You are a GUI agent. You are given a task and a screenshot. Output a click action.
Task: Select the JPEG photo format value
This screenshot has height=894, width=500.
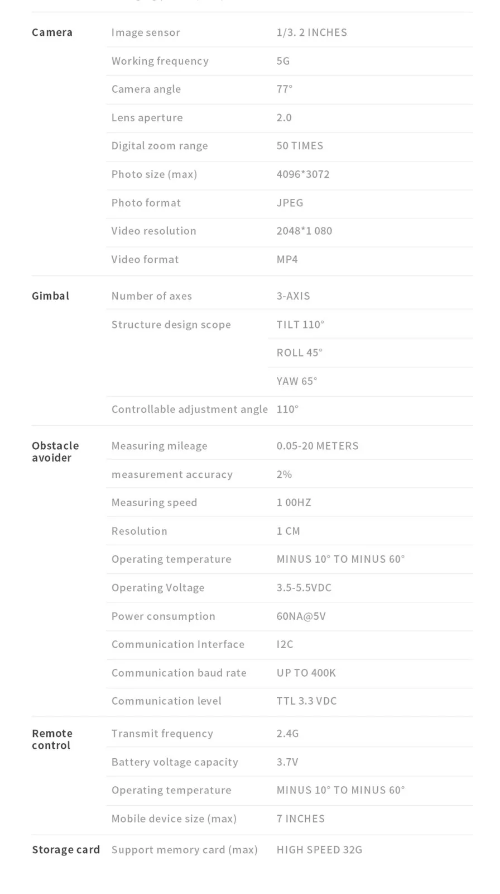pyautogui.click(x=290, y=203)
